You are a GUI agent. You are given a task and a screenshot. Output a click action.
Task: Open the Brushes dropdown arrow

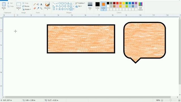pyautogui.click(x=47, y=10)
